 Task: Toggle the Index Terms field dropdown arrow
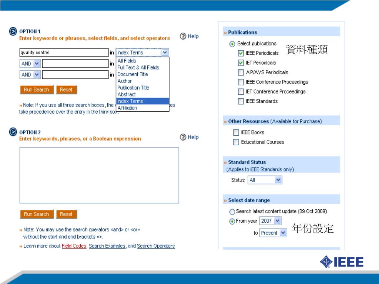[165, 53]
